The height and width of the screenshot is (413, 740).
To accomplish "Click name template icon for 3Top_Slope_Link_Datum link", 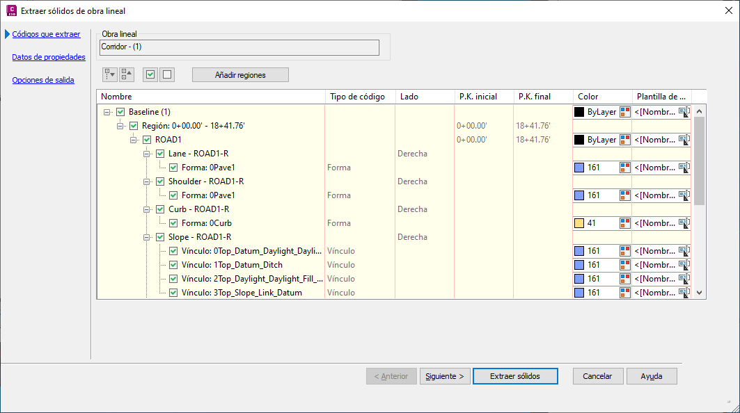I will (x=684, y=293).
